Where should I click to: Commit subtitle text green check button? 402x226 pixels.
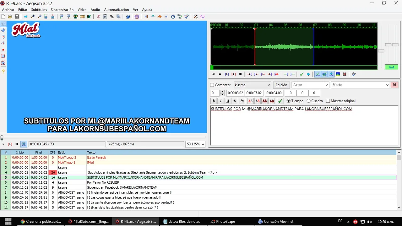tap(280, 101)
